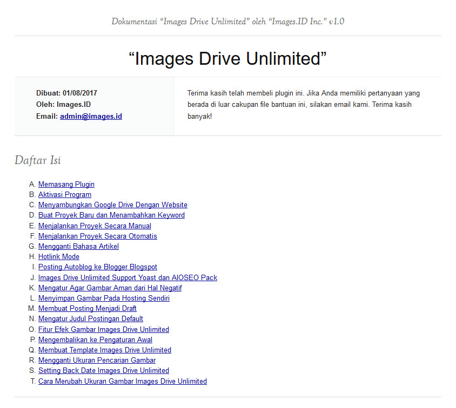
Task: Go to Aktivasi Program link
Action: pyautogui.click(x=65, y=195)
